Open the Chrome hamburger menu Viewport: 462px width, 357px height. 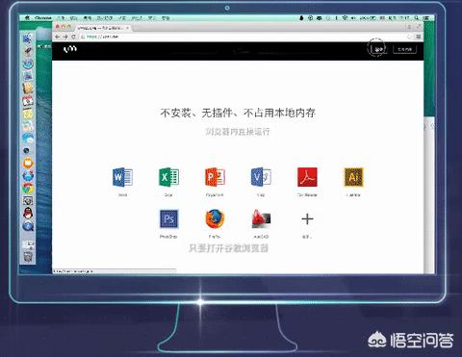click(419, 37)
